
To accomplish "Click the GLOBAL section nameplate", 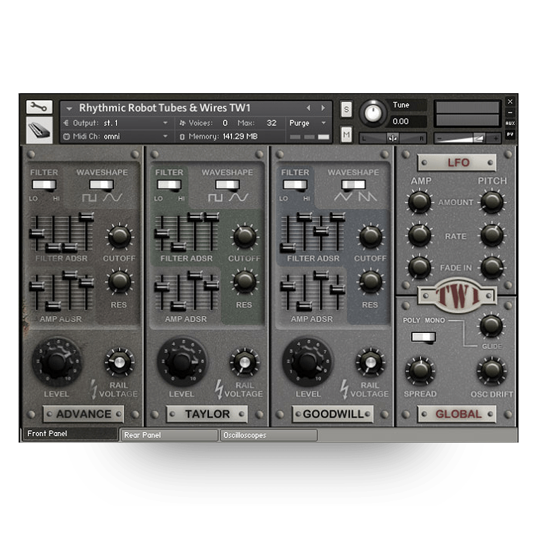I will click(x=457, y=414).
